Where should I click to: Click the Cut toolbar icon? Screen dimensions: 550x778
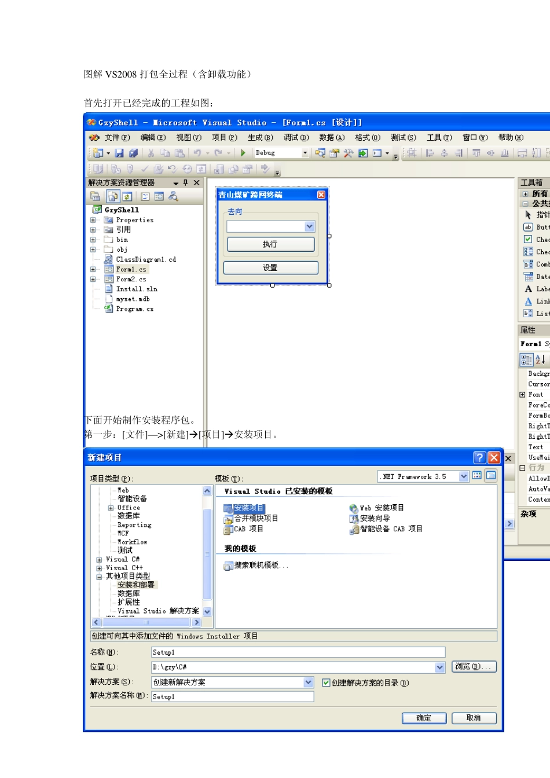(151, 153)
